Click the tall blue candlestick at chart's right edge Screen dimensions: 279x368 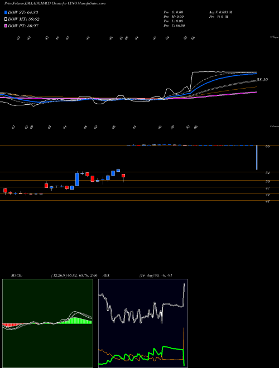pos(257,157)
